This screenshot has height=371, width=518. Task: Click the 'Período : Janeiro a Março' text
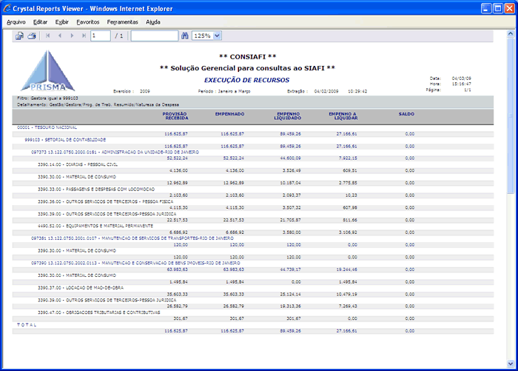tap(224, 91)
